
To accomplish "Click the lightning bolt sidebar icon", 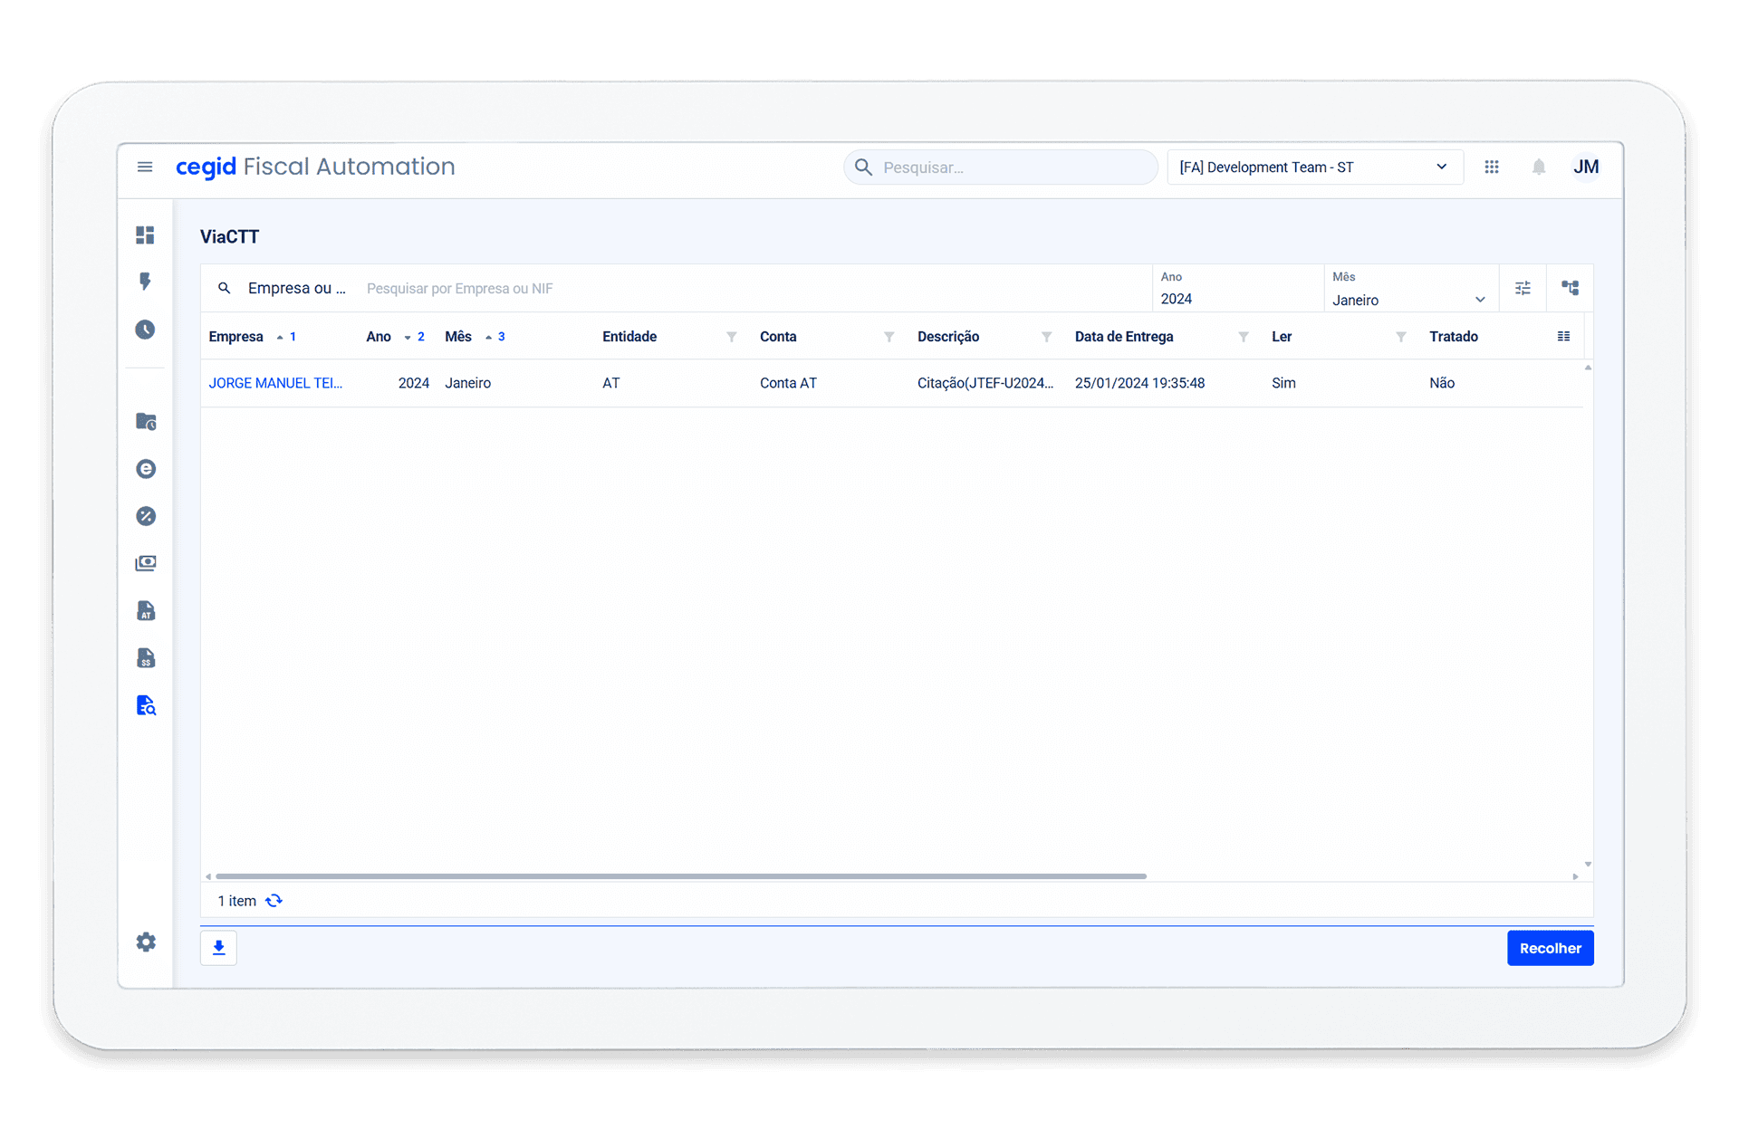I will 145,282.
